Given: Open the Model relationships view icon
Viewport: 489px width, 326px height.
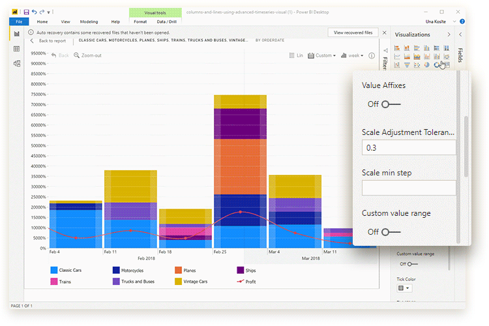Looking at the screenshot, I should [16, 63].
